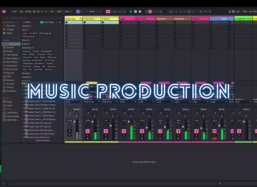Toggle track activator 4 in mixer
Screen dimensions: 257x187
point(106,131)
